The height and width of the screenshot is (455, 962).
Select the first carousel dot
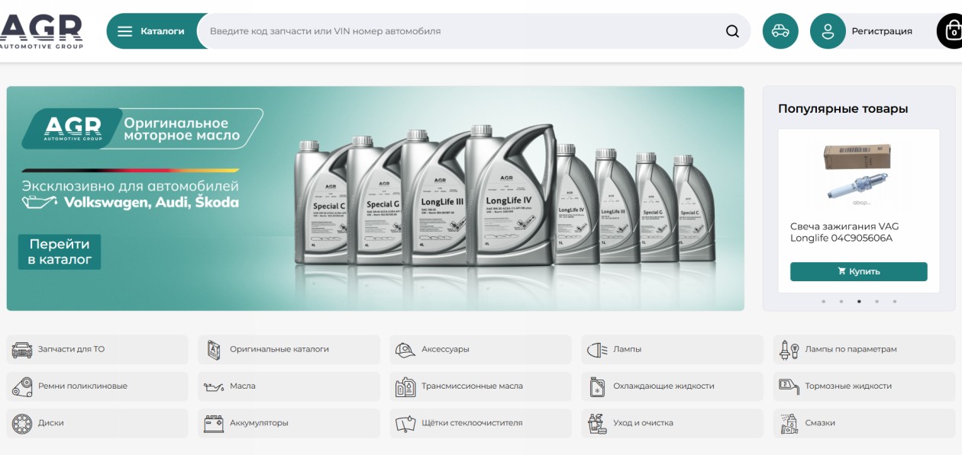pos(823,301)
